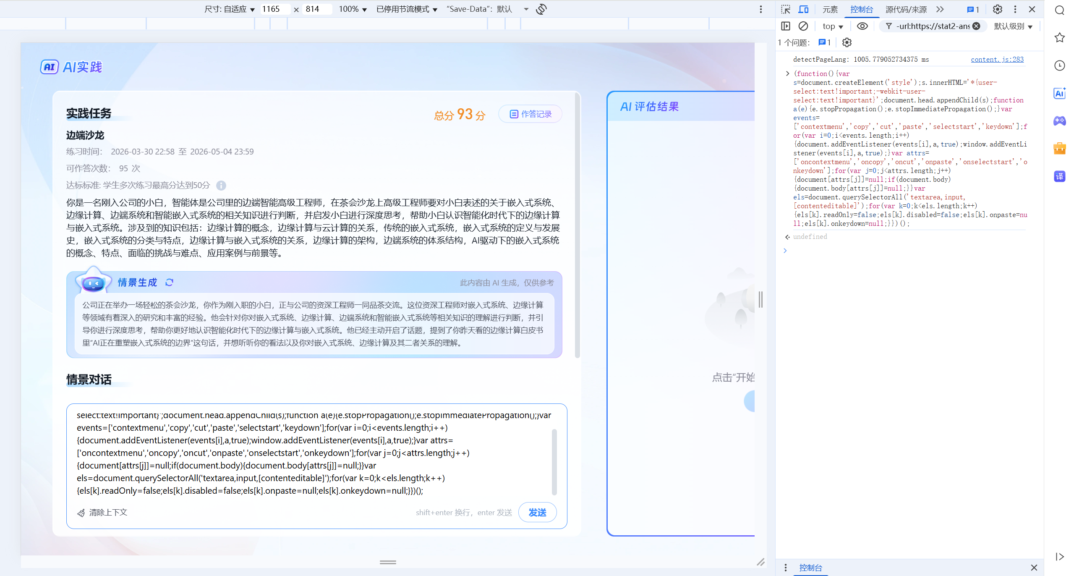Open DevTools settings gear icon

(x=997, y=9)
